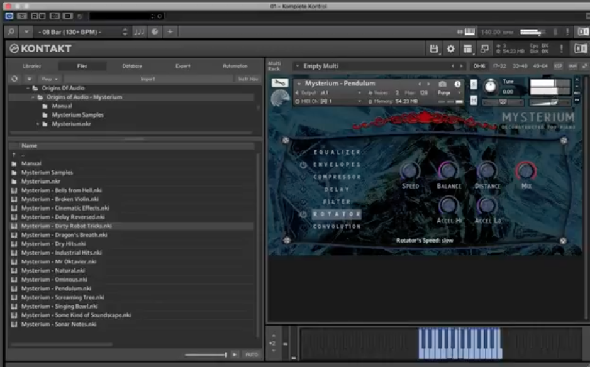Select Mysterium - Dragon's Breath.nki
This screenshot has width=590, height=367.
[x=64, y=235]
